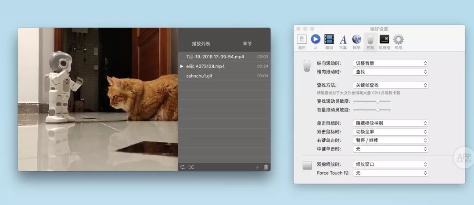Click the video frame with the cat

click(x=98, y=99)
